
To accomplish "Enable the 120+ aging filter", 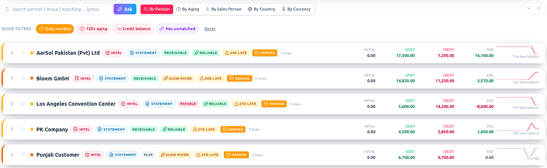I will tap(93, 29).
